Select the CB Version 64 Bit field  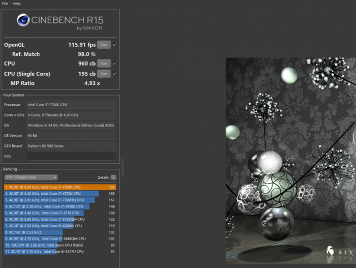71,136
